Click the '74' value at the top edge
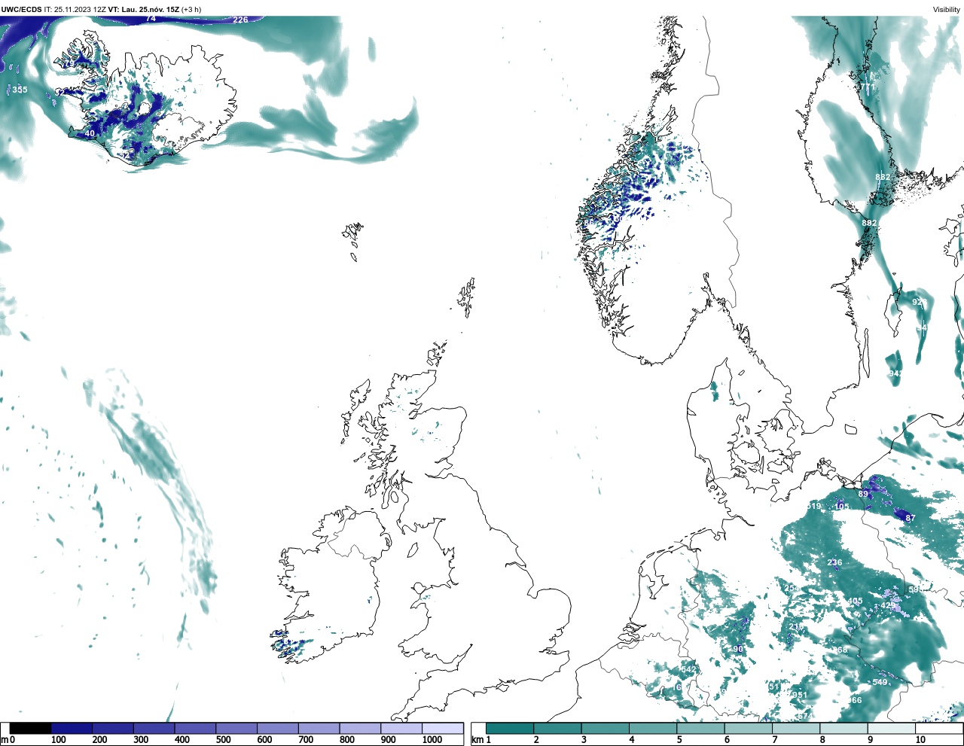The width and height of the screenshot is (964, 746). (x=151, y=18)
